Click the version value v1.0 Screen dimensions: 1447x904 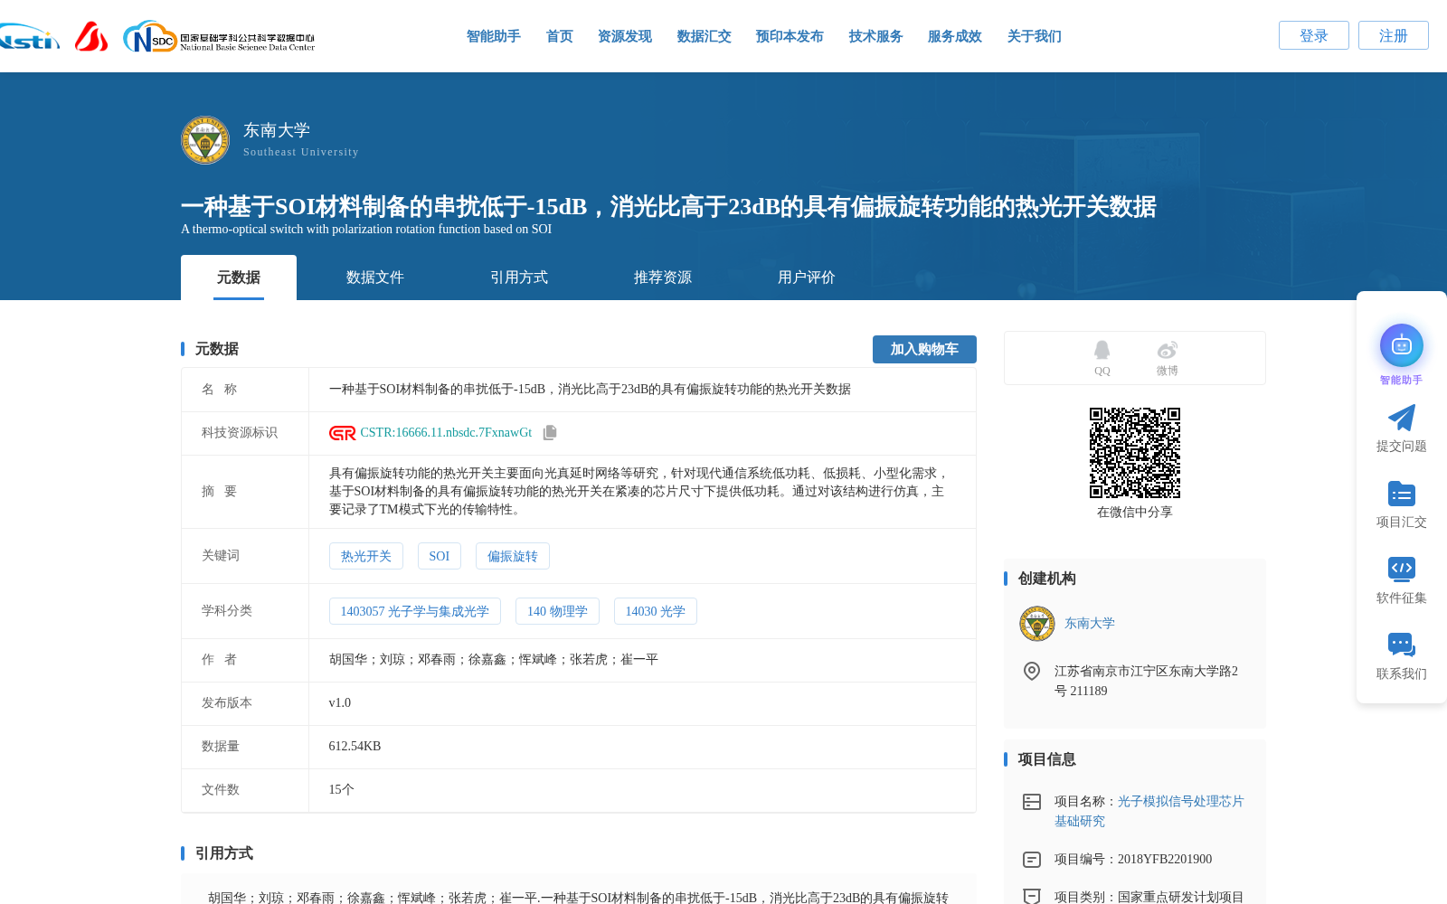(340, 703)
